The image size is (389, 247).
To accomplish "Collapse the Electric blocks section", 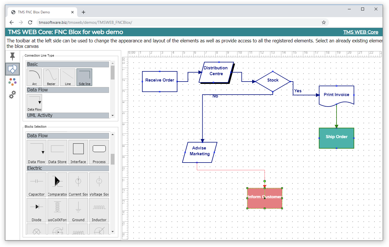I will [x=68, y=168].
